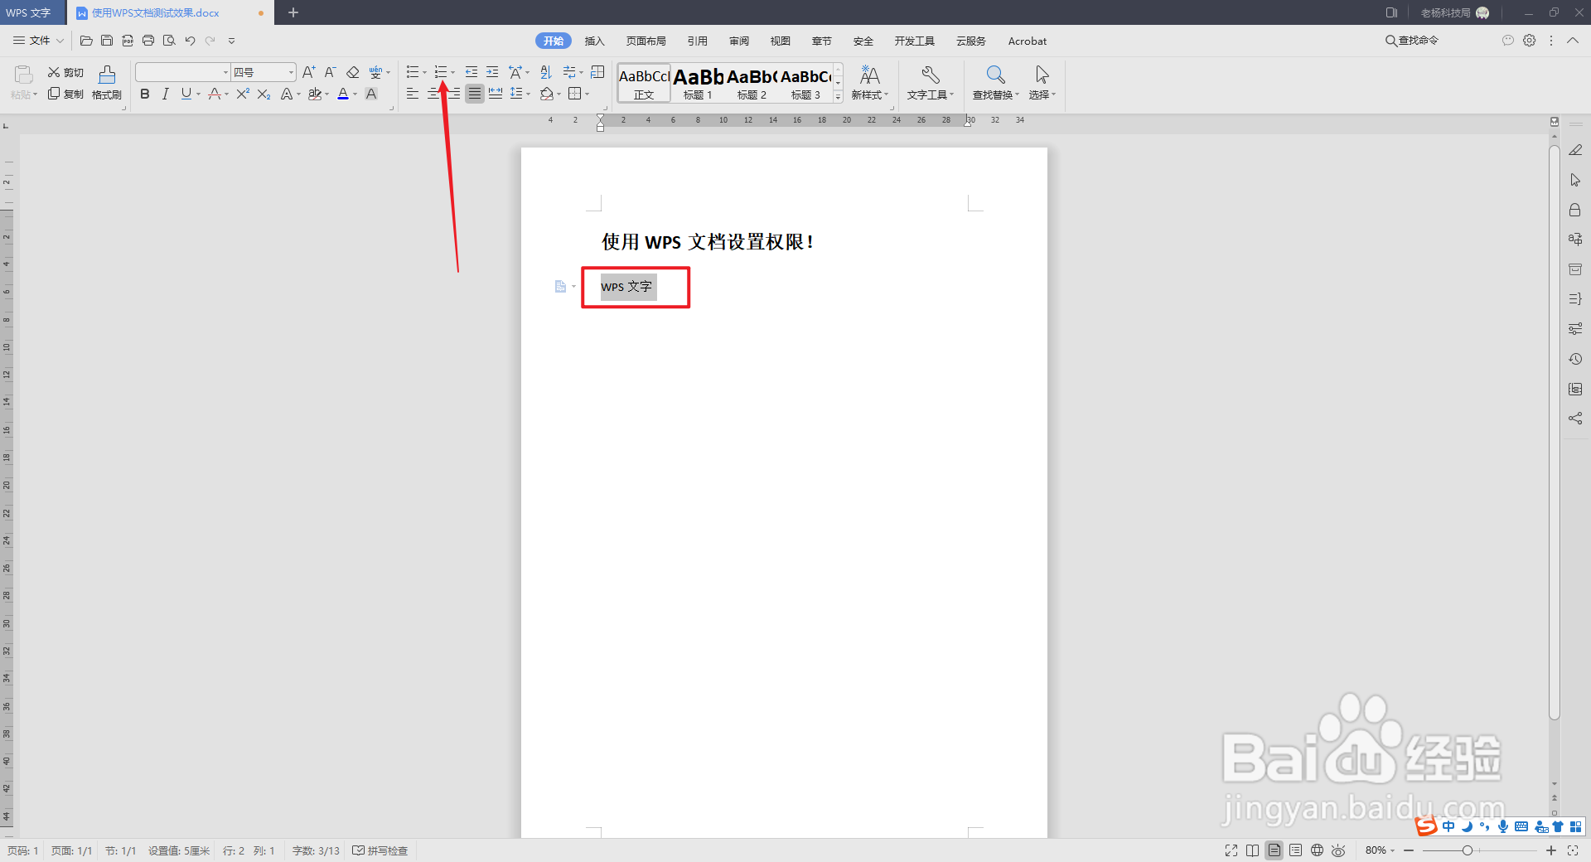Toggle Italic formatting
This screenshot has height=862, width=1591.
(x=166, y=94)
